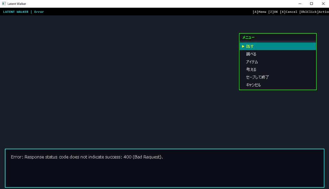Click the Latent Walker window title text
Viewport: 329px width, 189px height.
coord(17,4)
